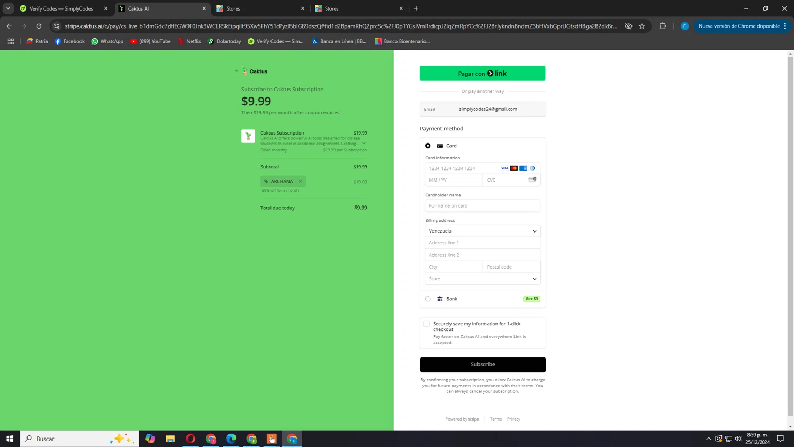Image resolution: width=794 pixels, height=447 pixels.
Task: Open the Copilot taskbar icon
Action: click(150, 439)
